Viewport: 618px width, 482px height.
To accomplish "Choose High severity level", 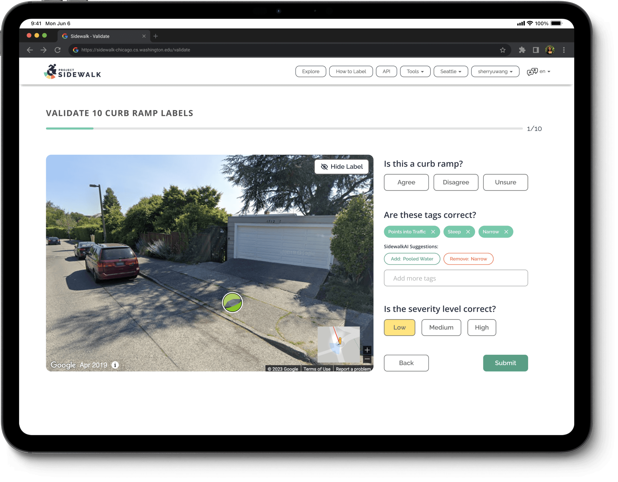I will (482, 327).
